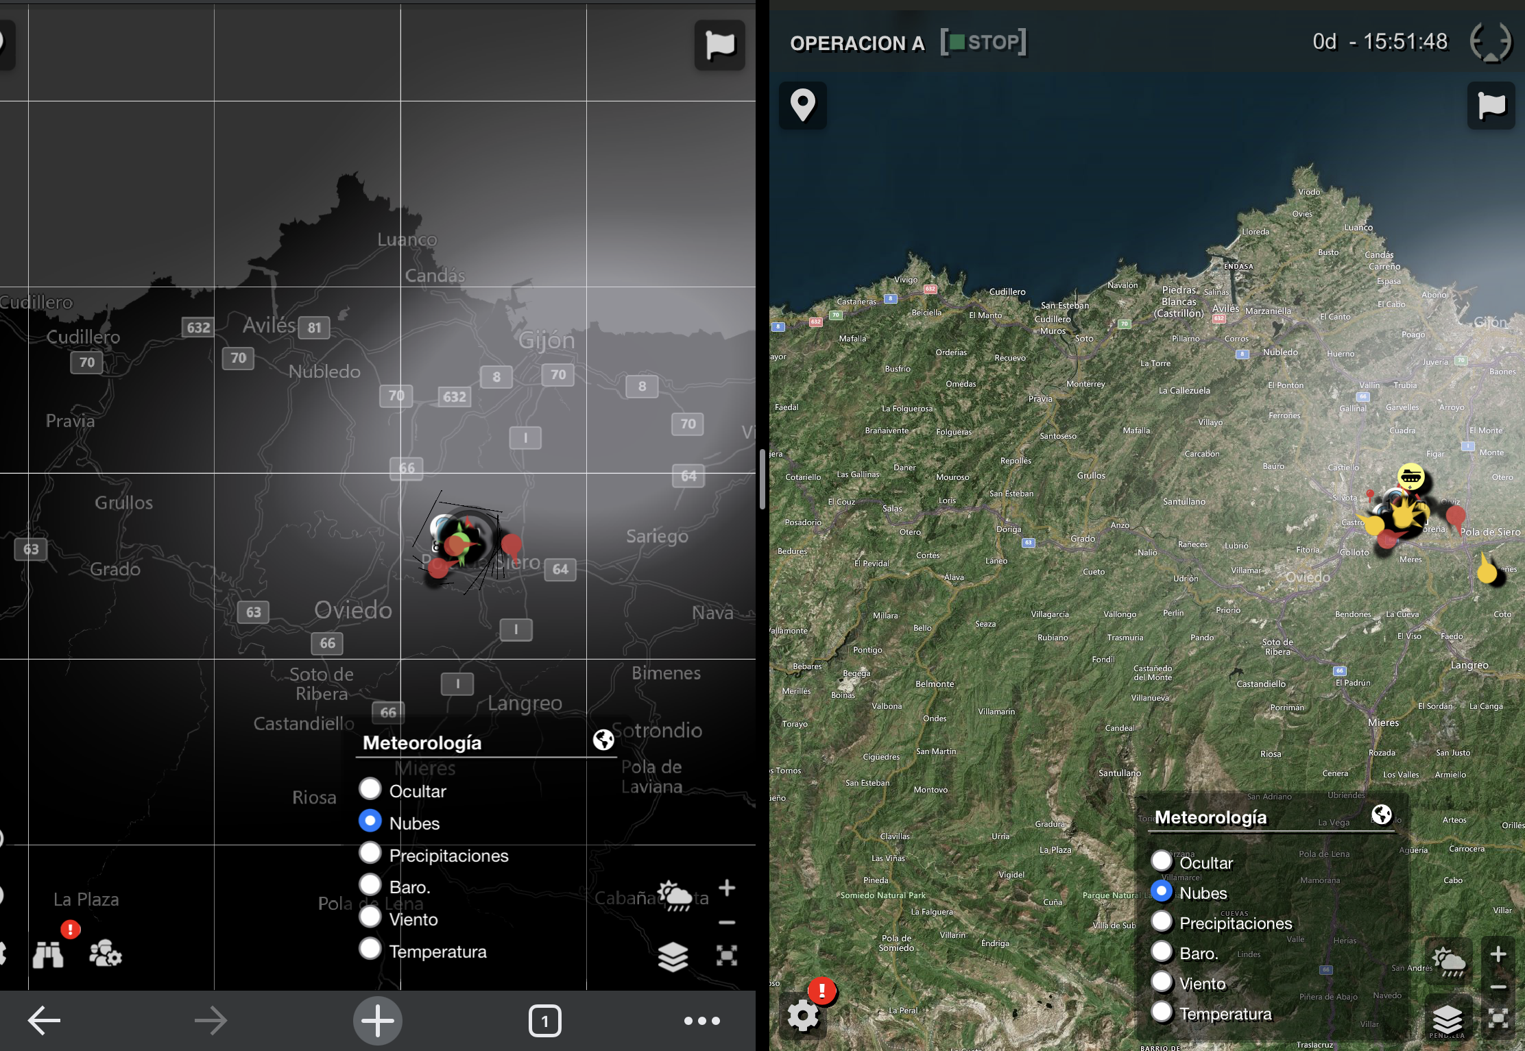Zoom in on the right map
The image size is (1525, 1051).
pos(1498,954)
